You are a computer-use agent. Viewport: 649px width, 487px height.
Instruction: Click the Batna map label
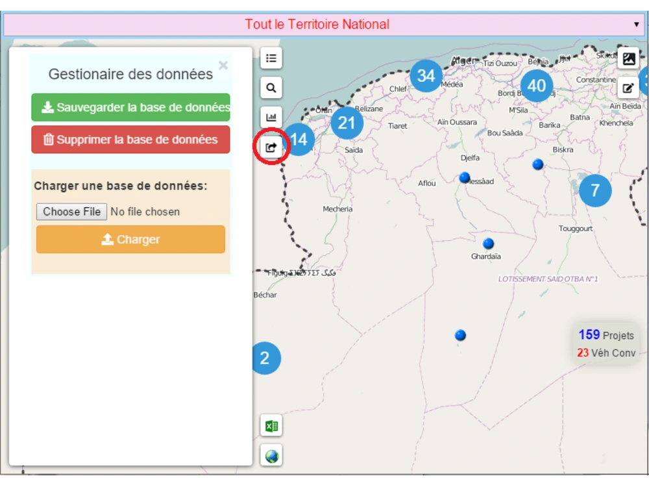pyautogui.click(x=580, y=117)
